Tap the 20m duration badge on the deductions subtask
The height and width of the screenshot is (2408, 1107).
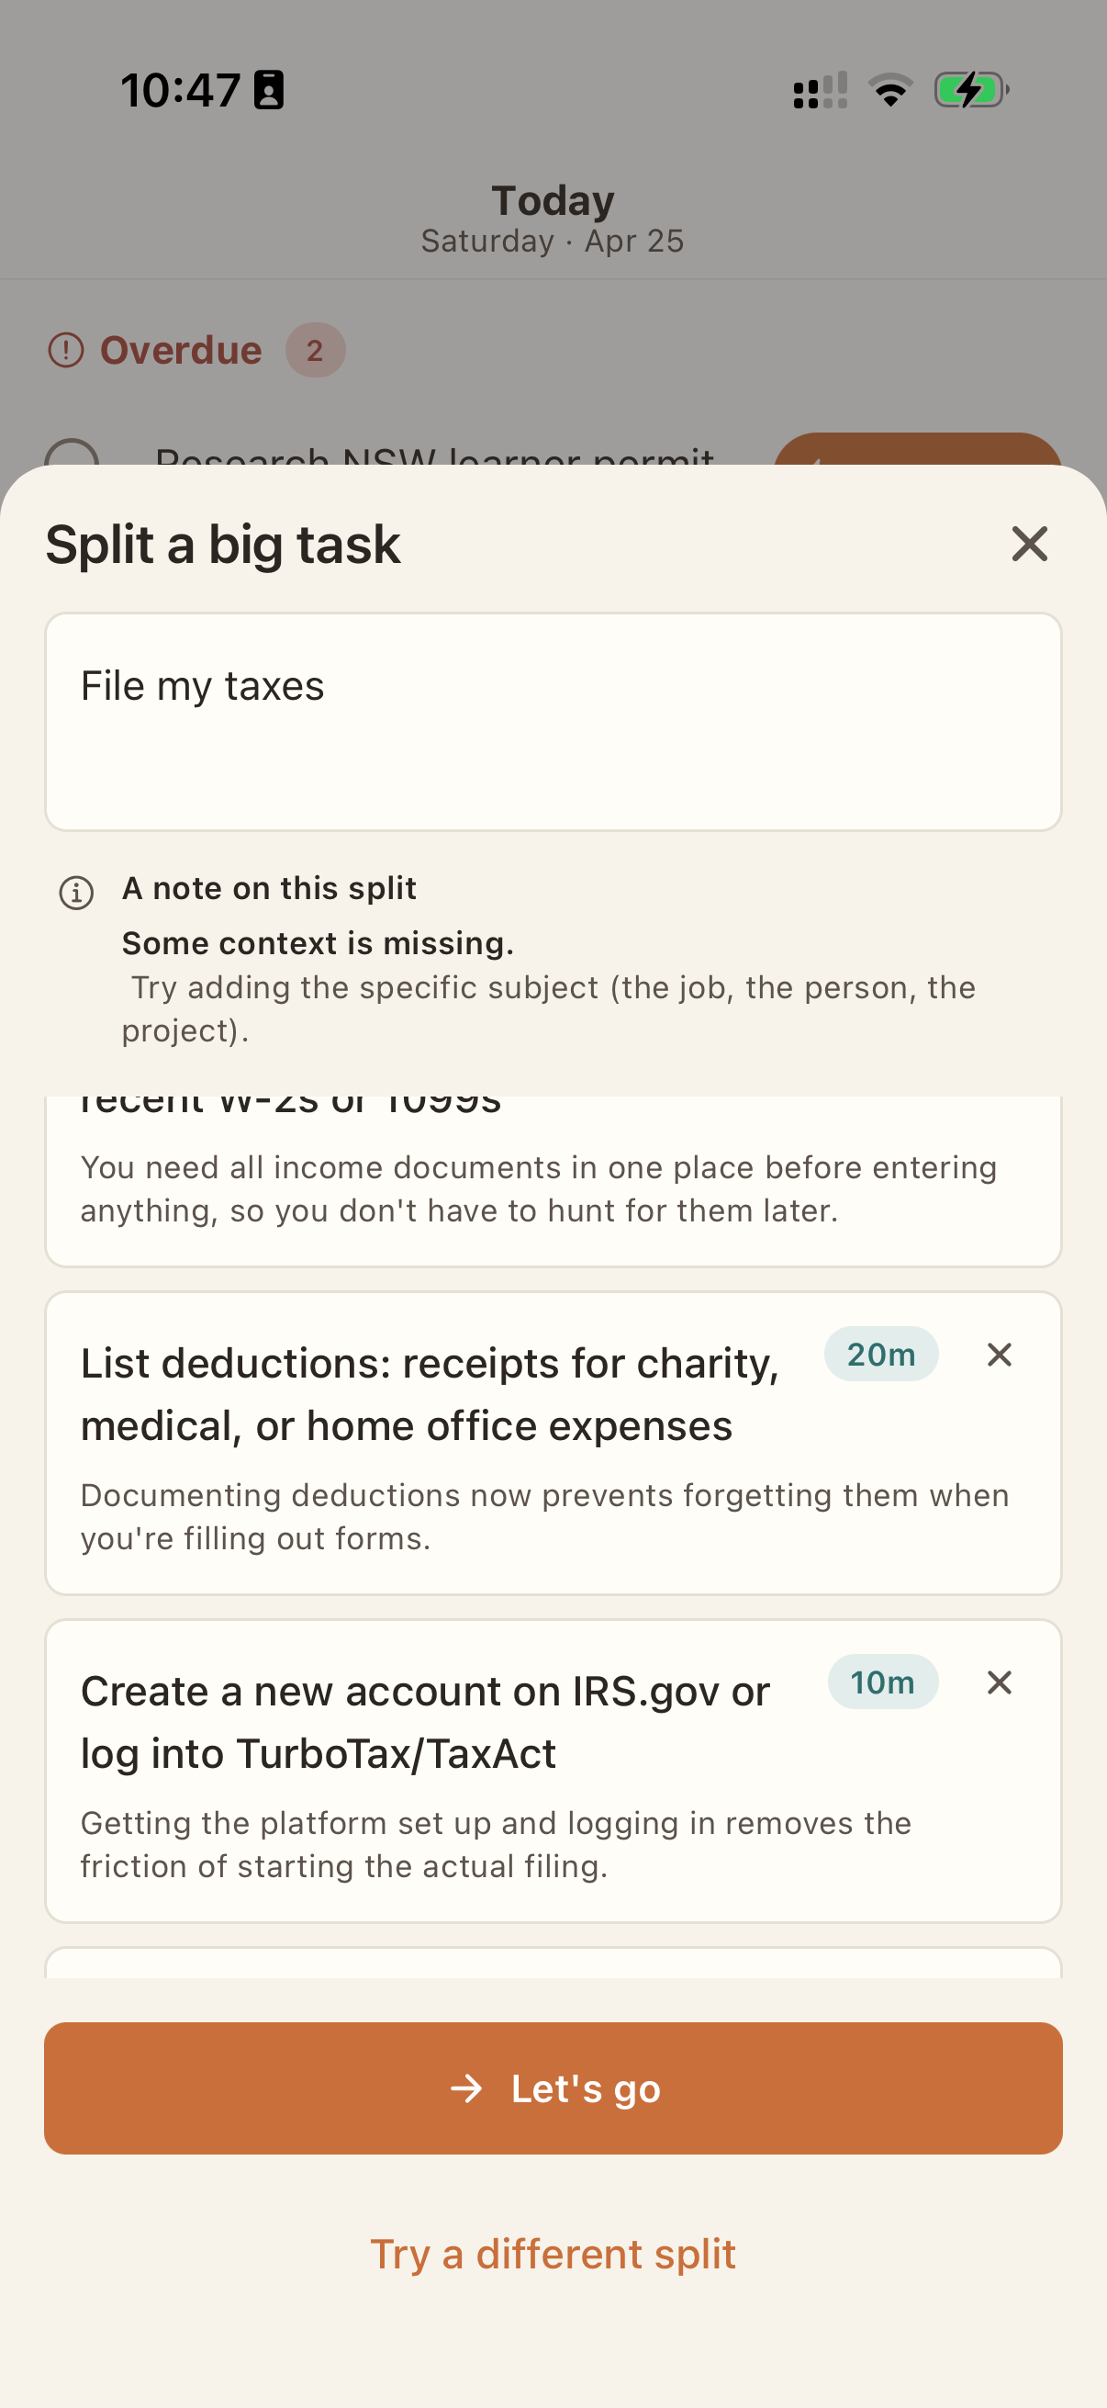[880, 1354]
